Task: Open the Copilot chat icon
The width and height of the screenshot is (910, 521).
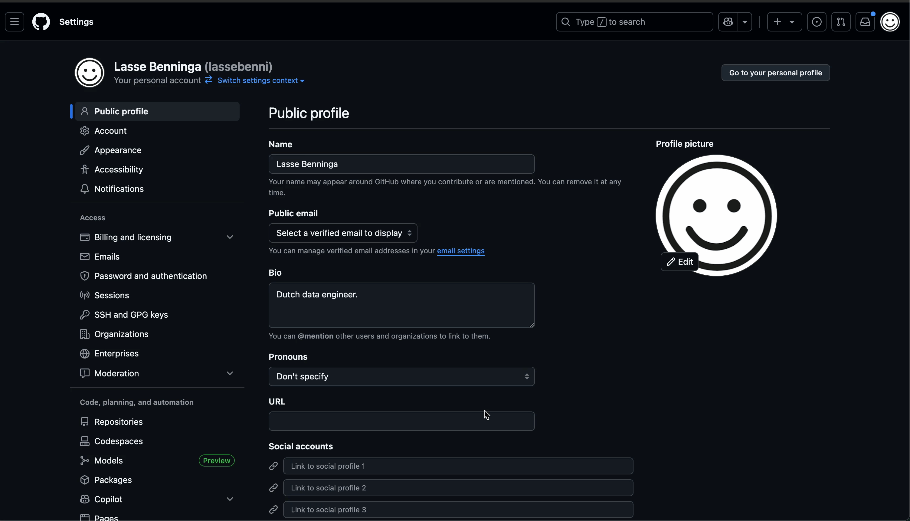Action: (728, 22)
